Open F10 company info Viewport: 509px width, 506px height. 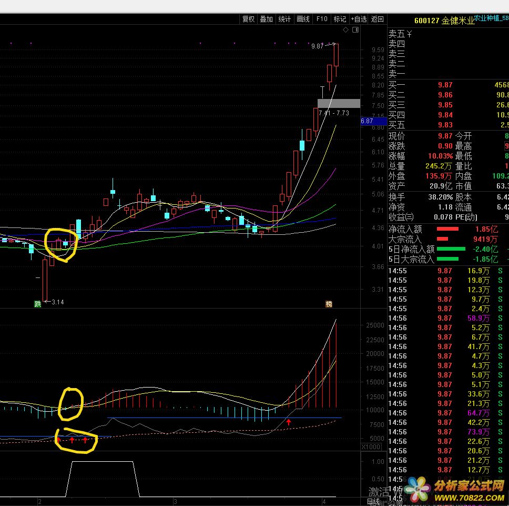point(321,19)
